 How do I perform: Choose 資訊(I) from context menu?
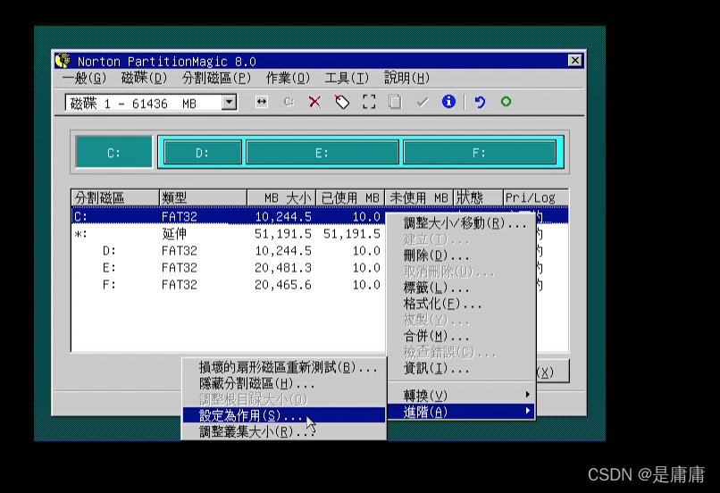[x=462, y=368]
